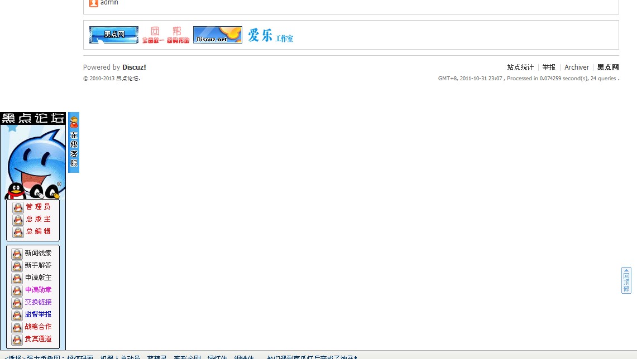637x359 pixels.
Task: Contact 总版主 via QQ
Action: [38, 219]
